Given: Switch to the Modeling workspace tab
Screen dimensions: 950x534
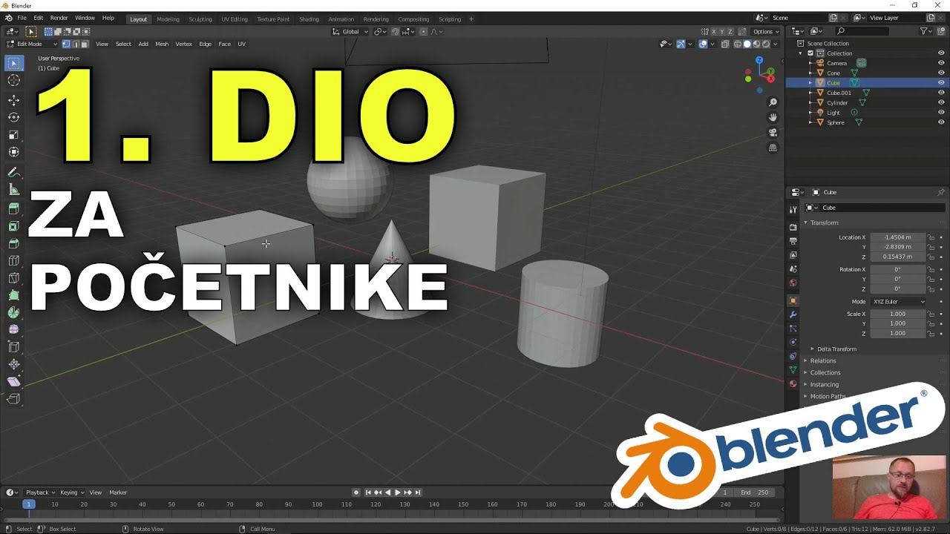Looking at the screenshot, I should pyautogui.click(x=168, y=19).
